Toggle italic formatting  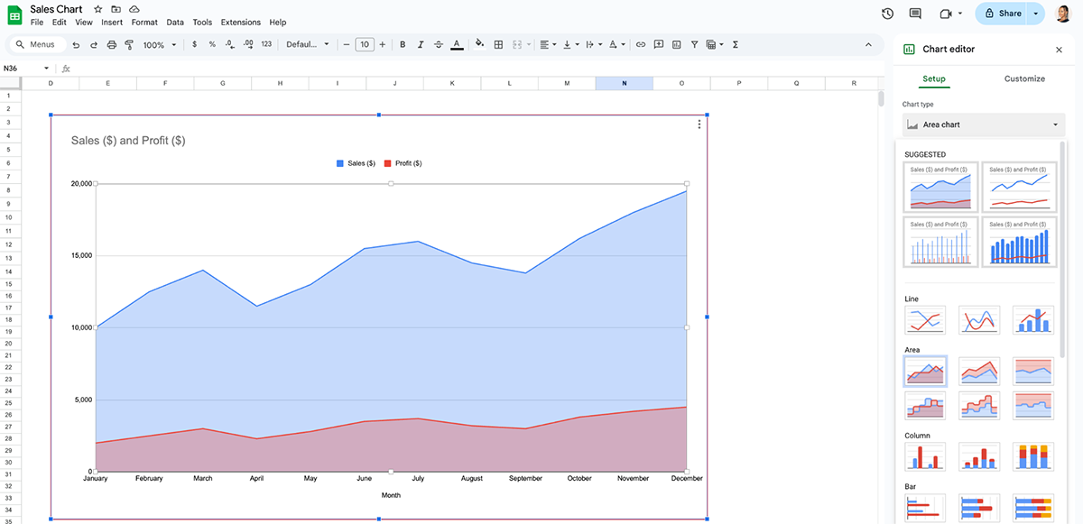(421, 43)
